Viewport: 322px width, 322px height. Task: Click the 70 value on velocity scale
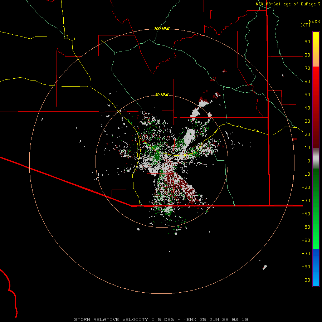tap(307, 68)
